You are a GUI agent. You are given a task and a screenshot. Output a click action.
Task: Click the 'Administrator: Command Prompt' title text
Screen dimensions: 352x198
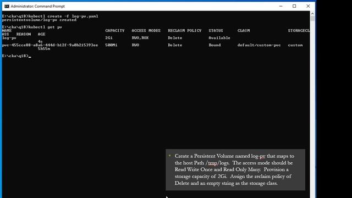38,6
